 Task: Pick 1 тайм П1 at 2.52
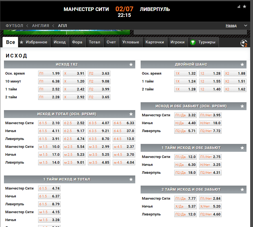[49, 89]
